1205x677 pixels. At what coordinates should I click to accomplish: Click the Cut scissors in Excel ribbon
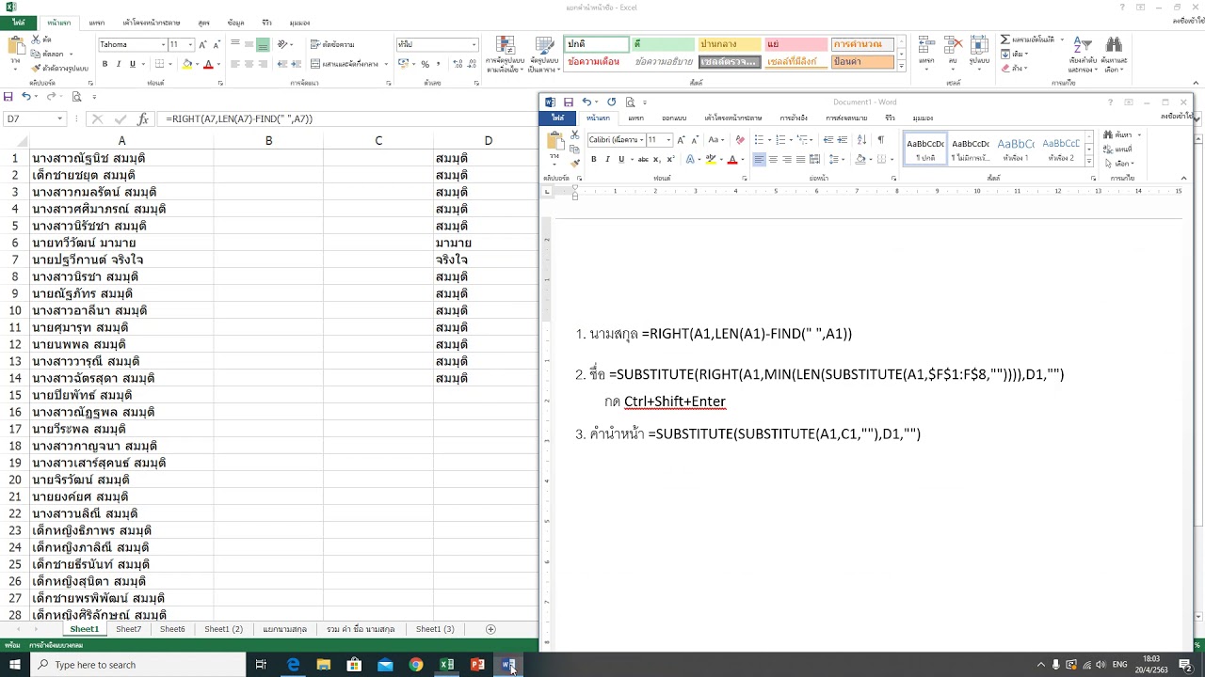tap(36, 39)
